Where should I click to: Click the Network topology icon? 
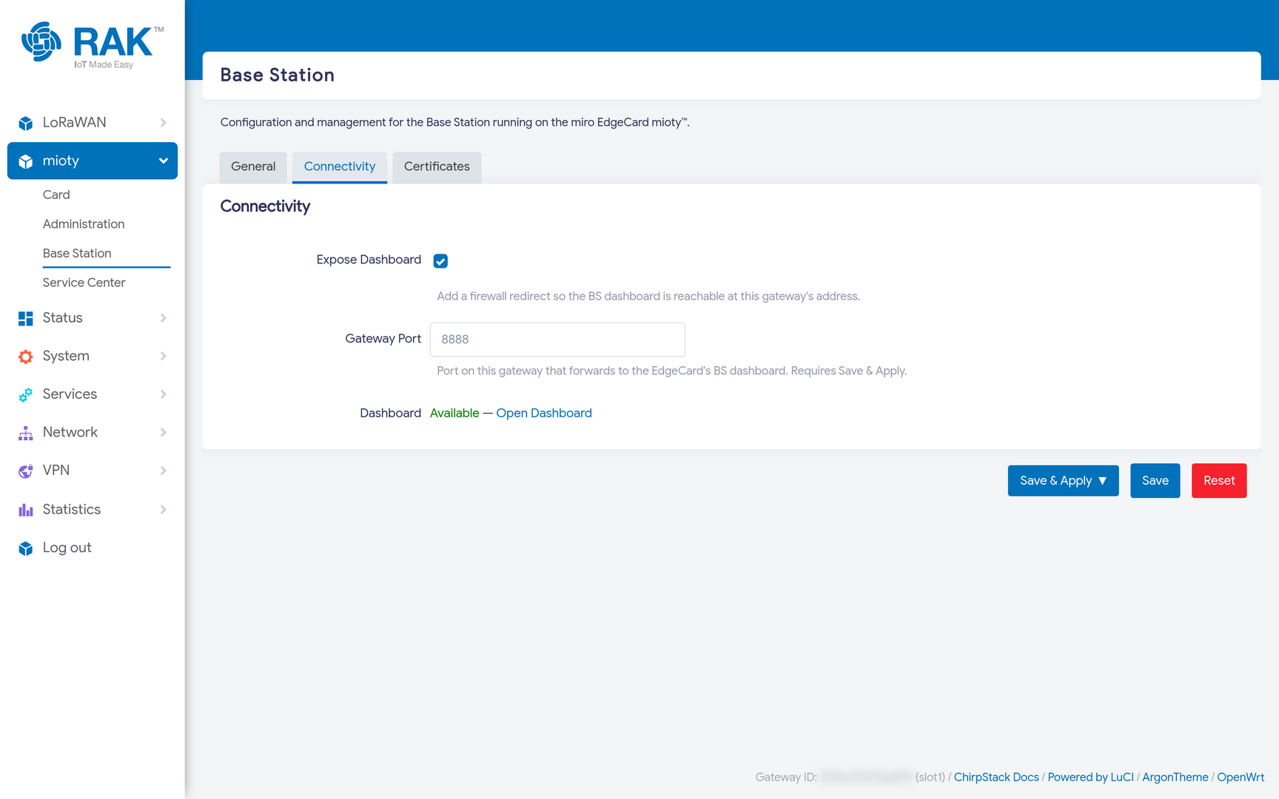click(26, 433)
